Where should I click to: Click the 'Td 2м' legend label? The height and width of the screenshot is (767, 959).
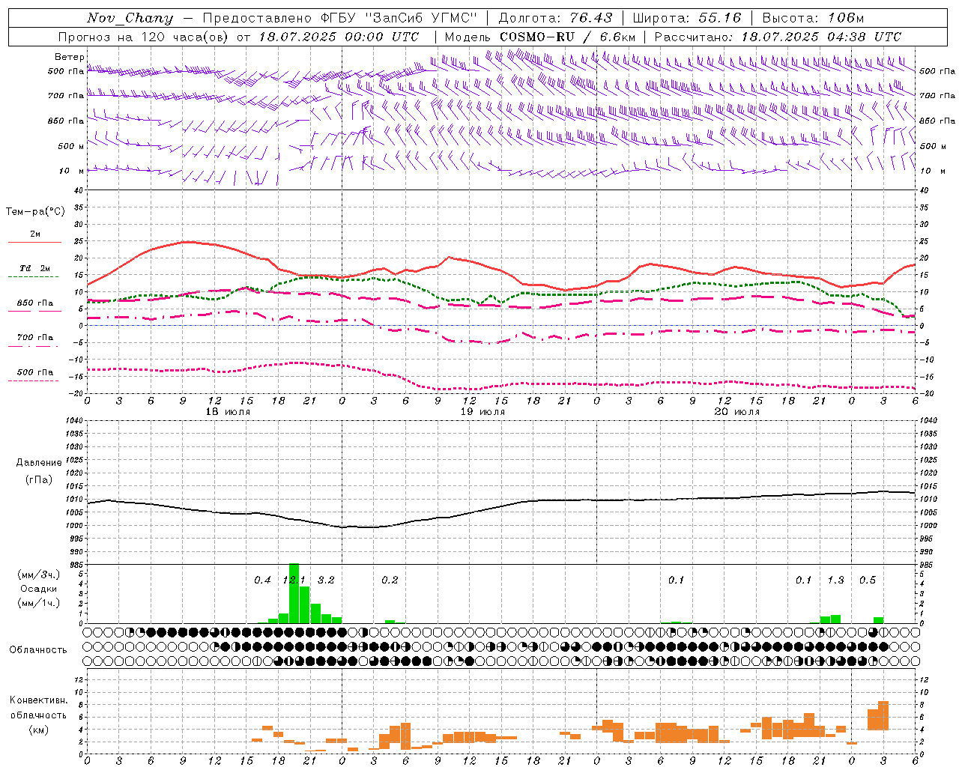[35, 268]
